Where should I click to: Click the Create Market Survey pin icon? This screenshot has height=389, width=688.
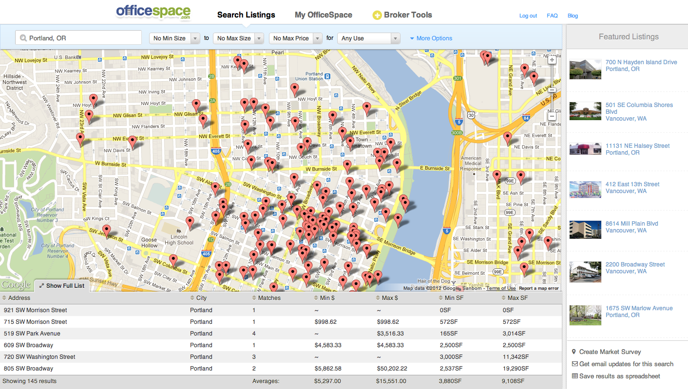click(574, 352)
